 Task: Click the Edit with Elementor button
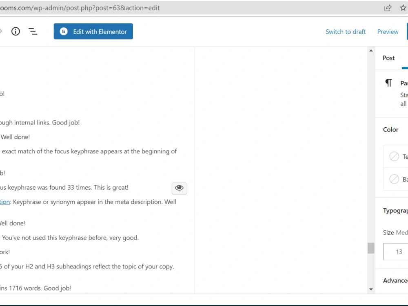[93, 31]
